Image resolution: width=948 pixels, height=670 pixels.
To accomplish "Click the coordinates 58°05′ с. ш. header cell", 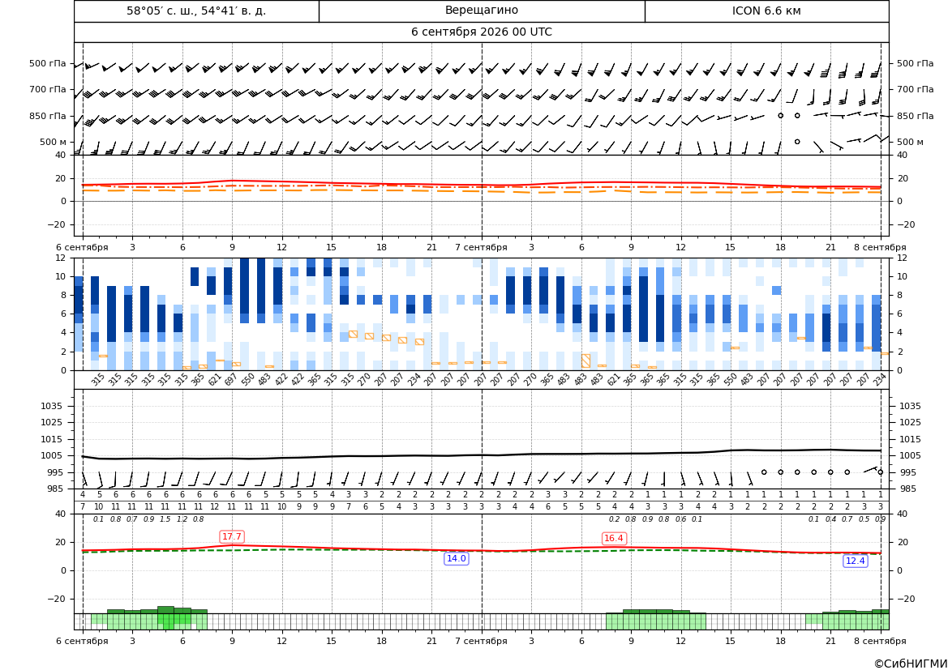I will tap(196, 11).
